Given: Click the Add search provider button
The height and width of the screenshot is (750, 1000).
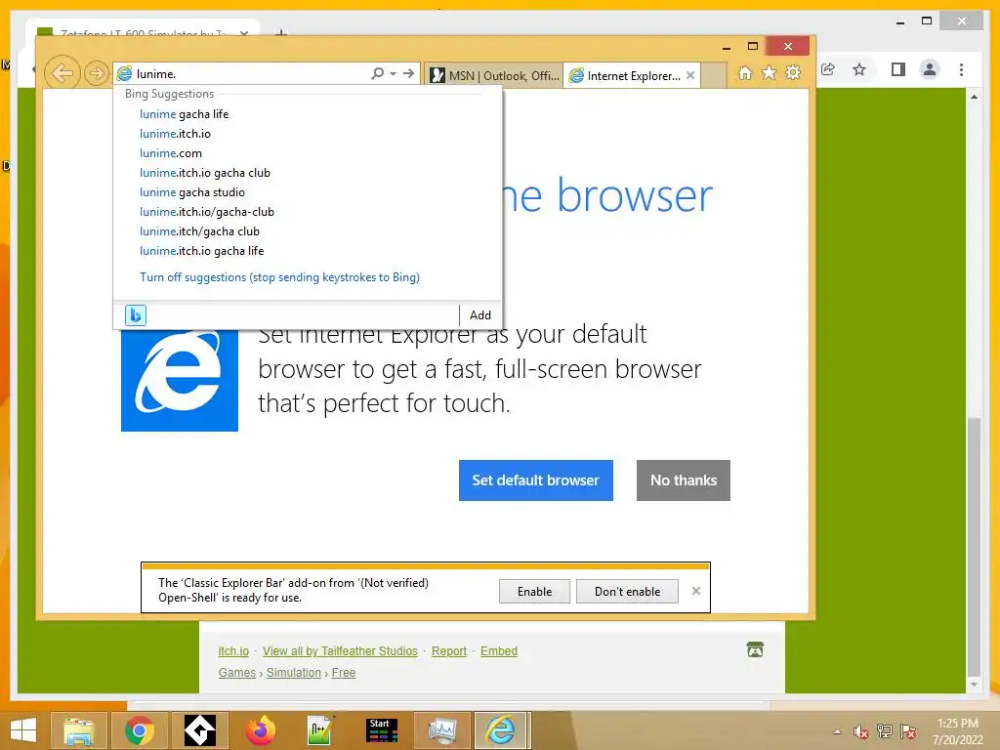Looking at the screenshot, I should 480,315.
